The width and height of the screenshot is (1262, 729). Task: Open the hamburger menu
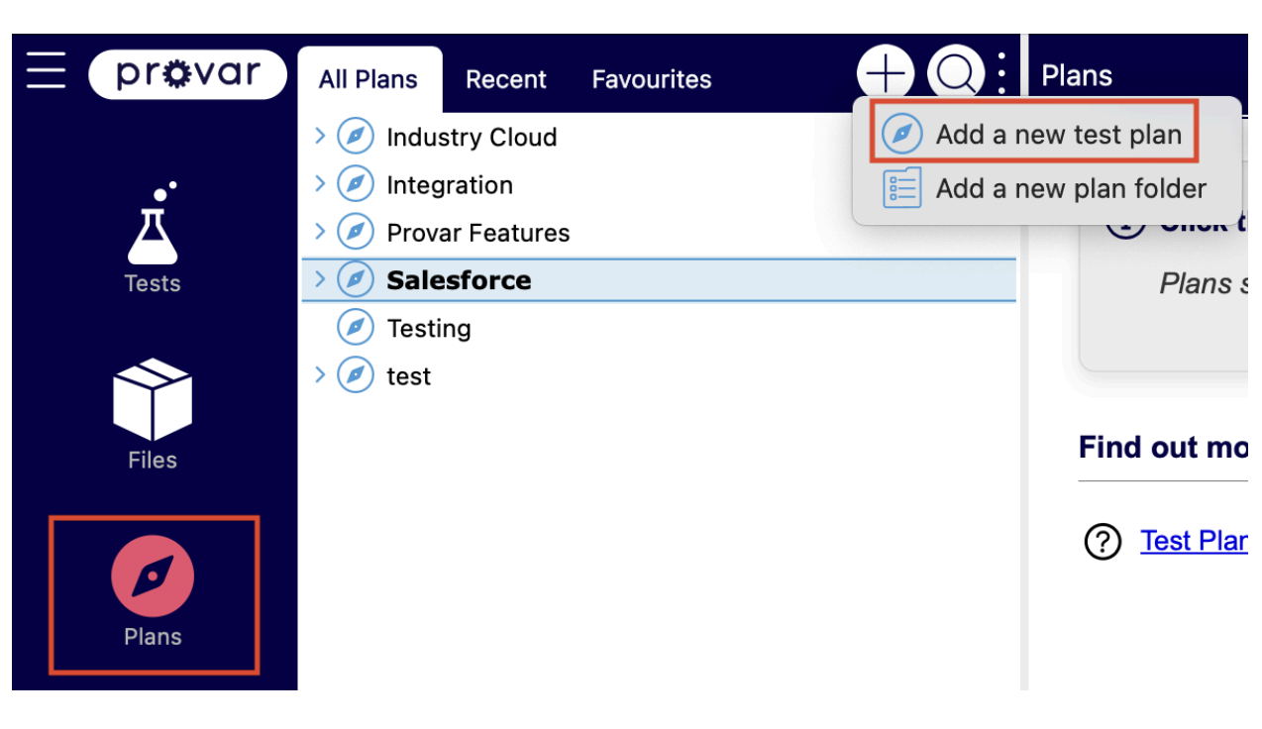pos(46,72)
